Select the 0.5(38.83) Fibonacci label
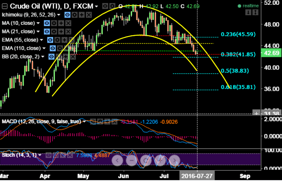Viewport: 282px width, 181px height. click(x=235, y=71)
